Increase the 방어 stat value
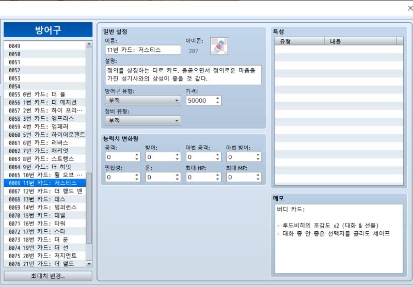Viewport: 413px width, 287px height. pyautogui.click(x=177, y=155)
